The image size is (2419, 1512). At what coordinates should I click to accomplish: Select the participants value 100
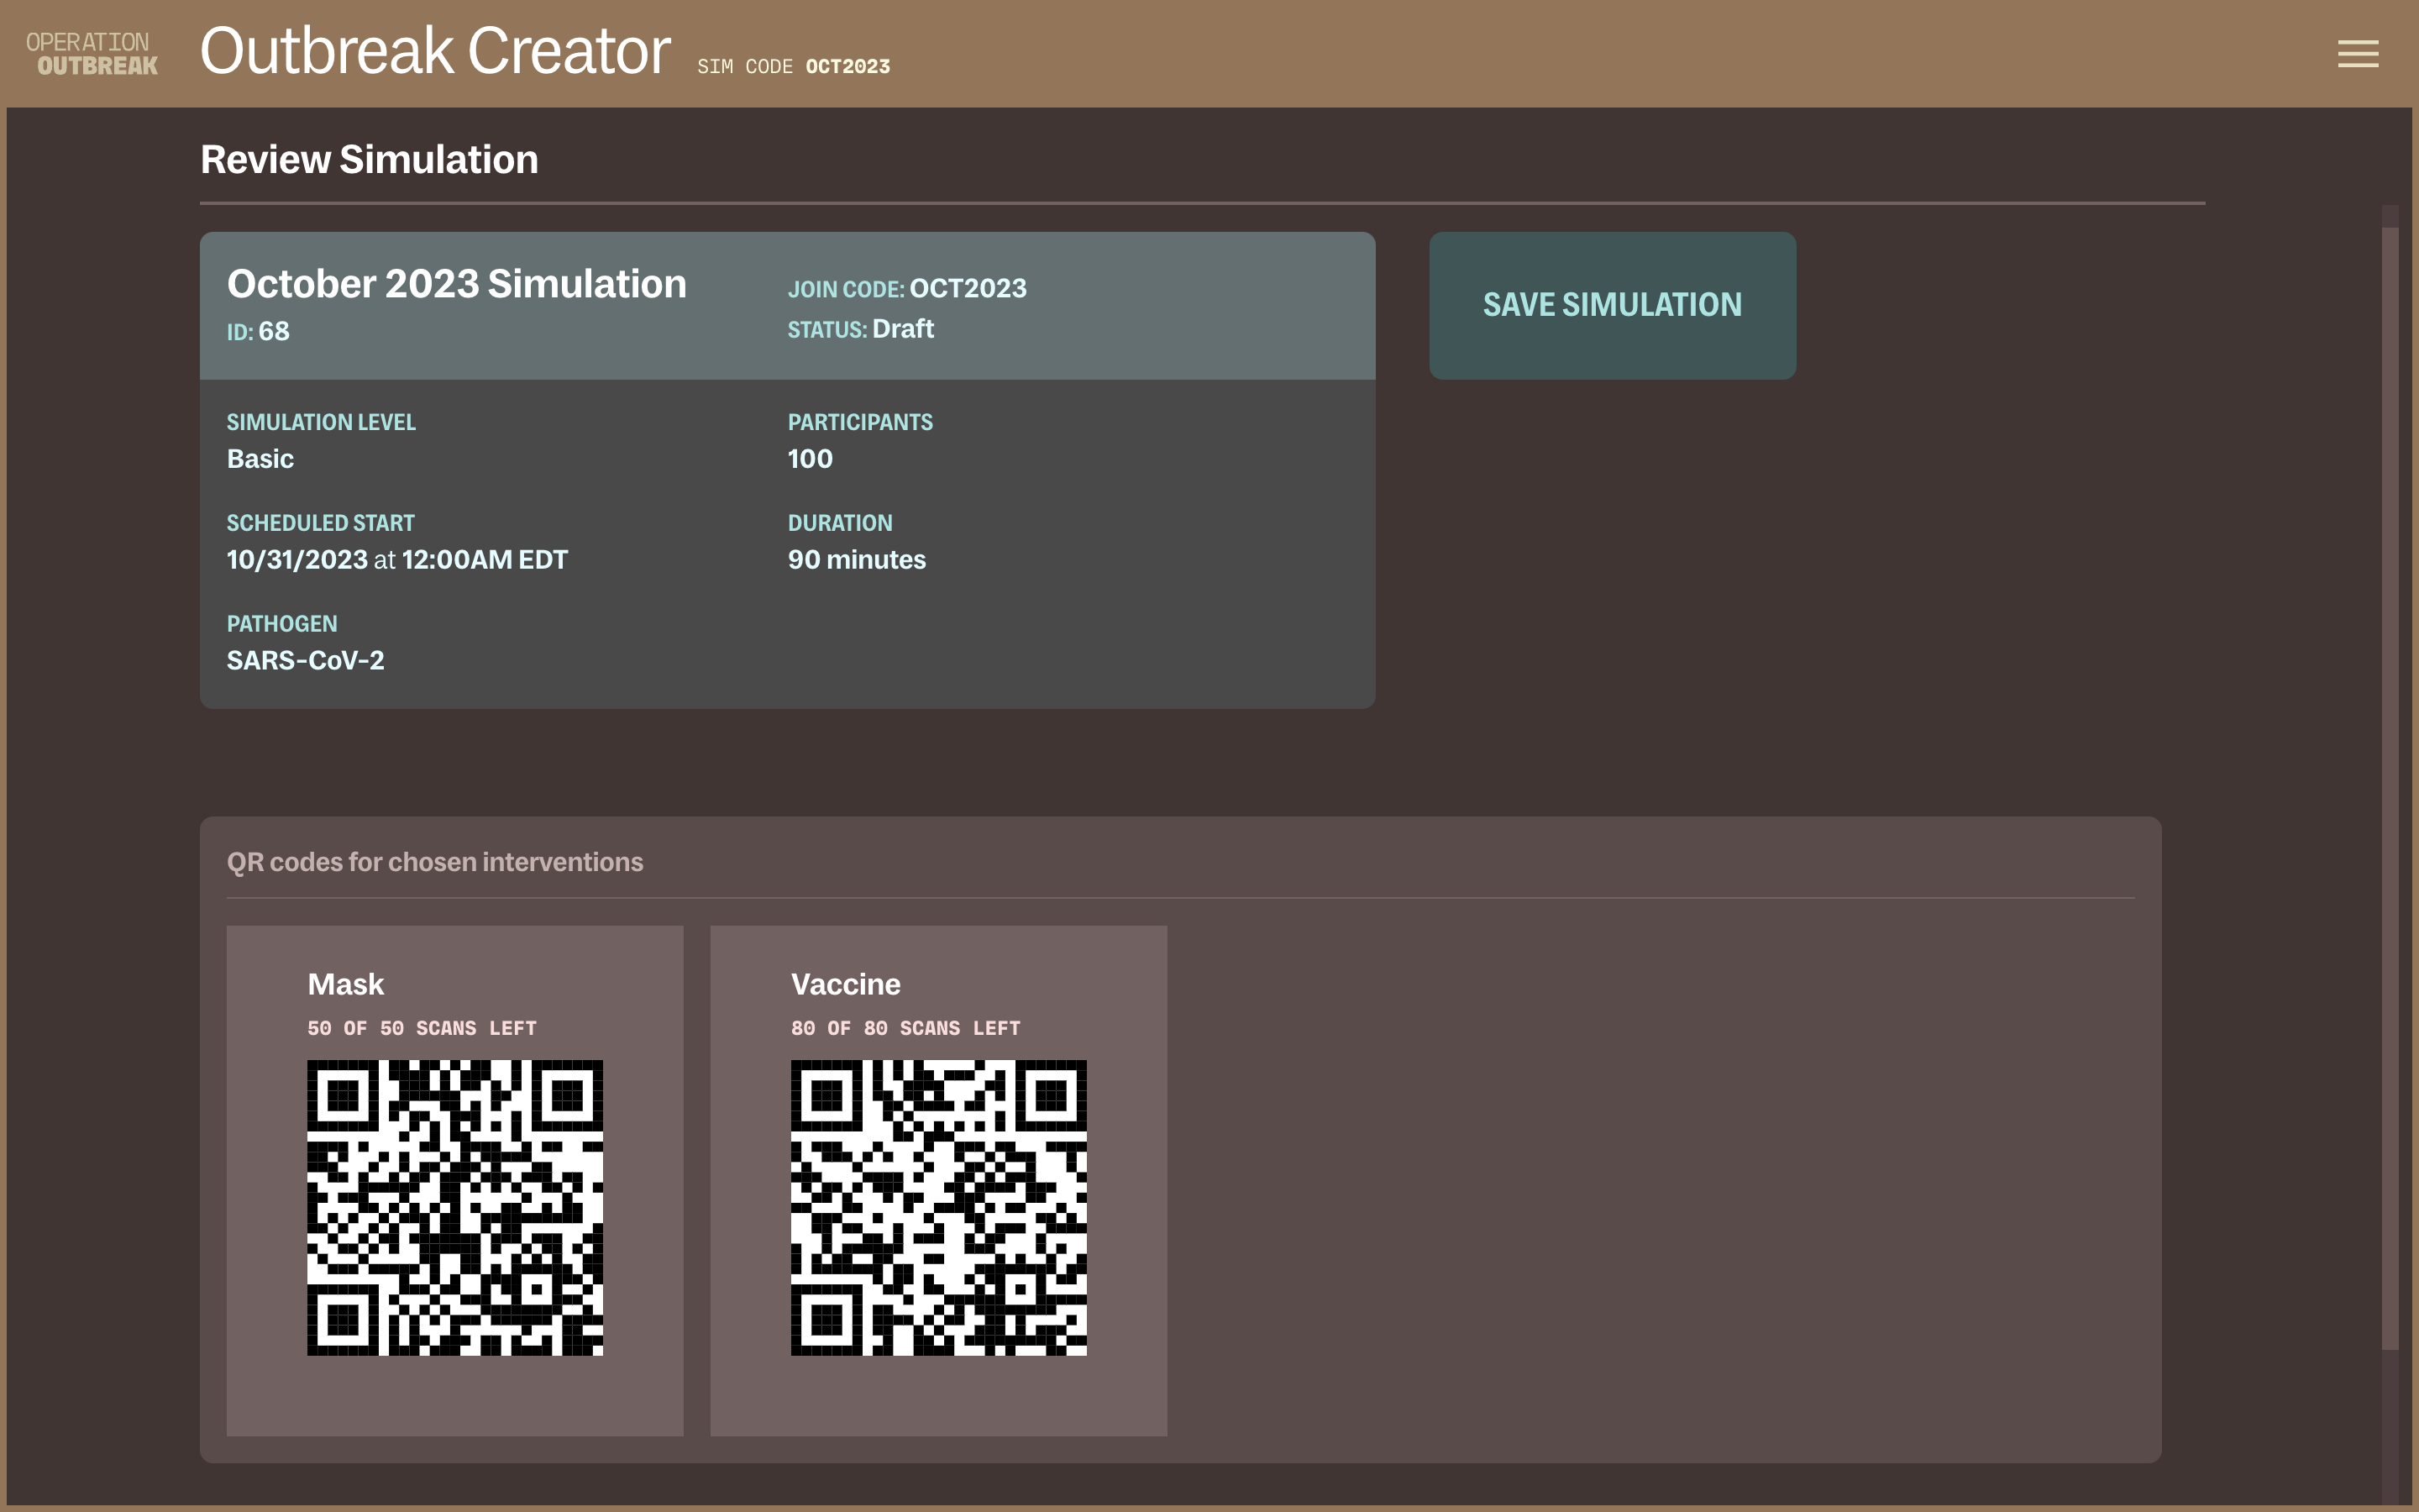click(x=810, y=459)
